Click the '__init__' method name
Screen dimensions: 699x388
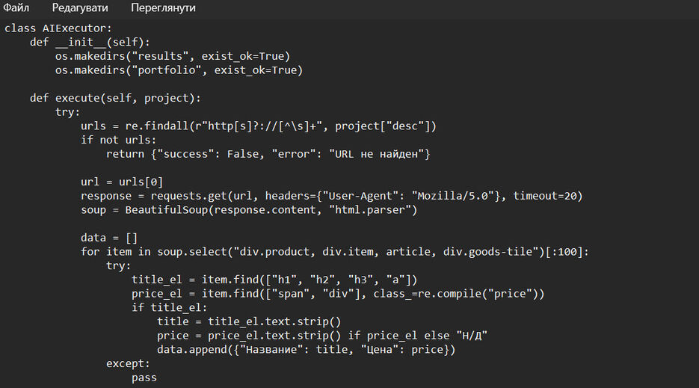pos(81,43)
